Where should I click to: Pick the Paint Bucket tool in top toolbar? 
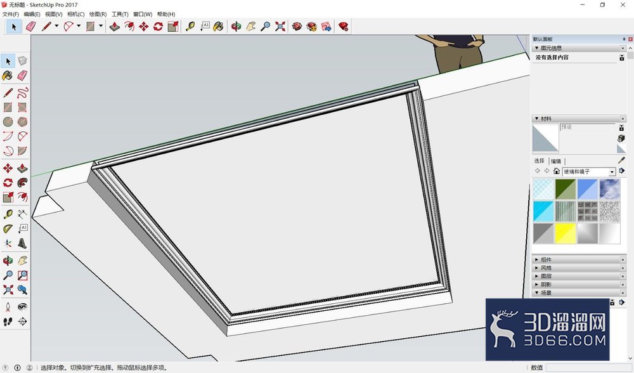[218, 27]
